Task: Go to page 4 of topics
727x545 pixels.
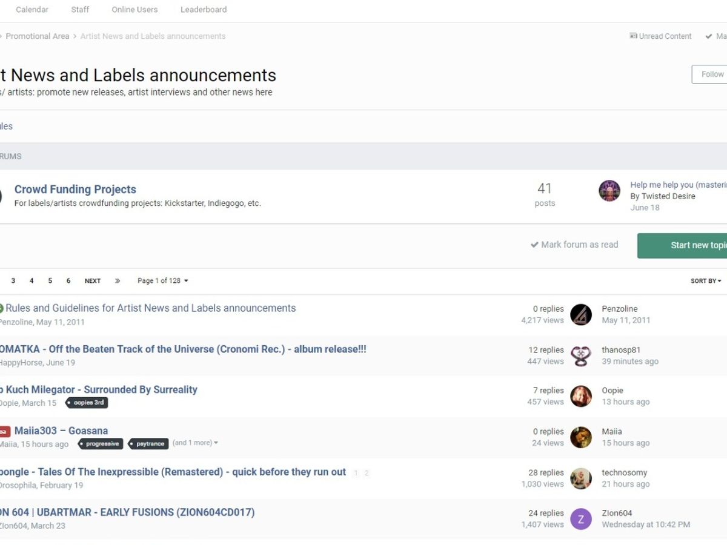Action: click(32, 281)
